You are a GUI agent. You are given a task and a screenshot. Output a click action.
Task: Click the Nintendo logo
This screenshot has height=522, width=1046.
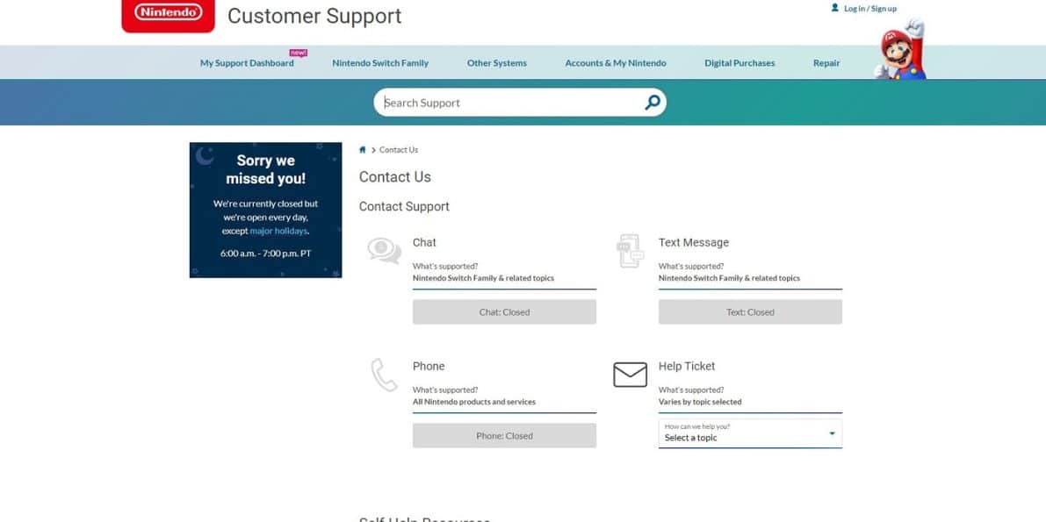(168, 14)
